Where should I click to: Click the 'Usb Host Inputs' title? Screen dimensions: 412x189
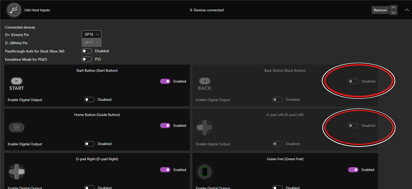pos(37,10)
